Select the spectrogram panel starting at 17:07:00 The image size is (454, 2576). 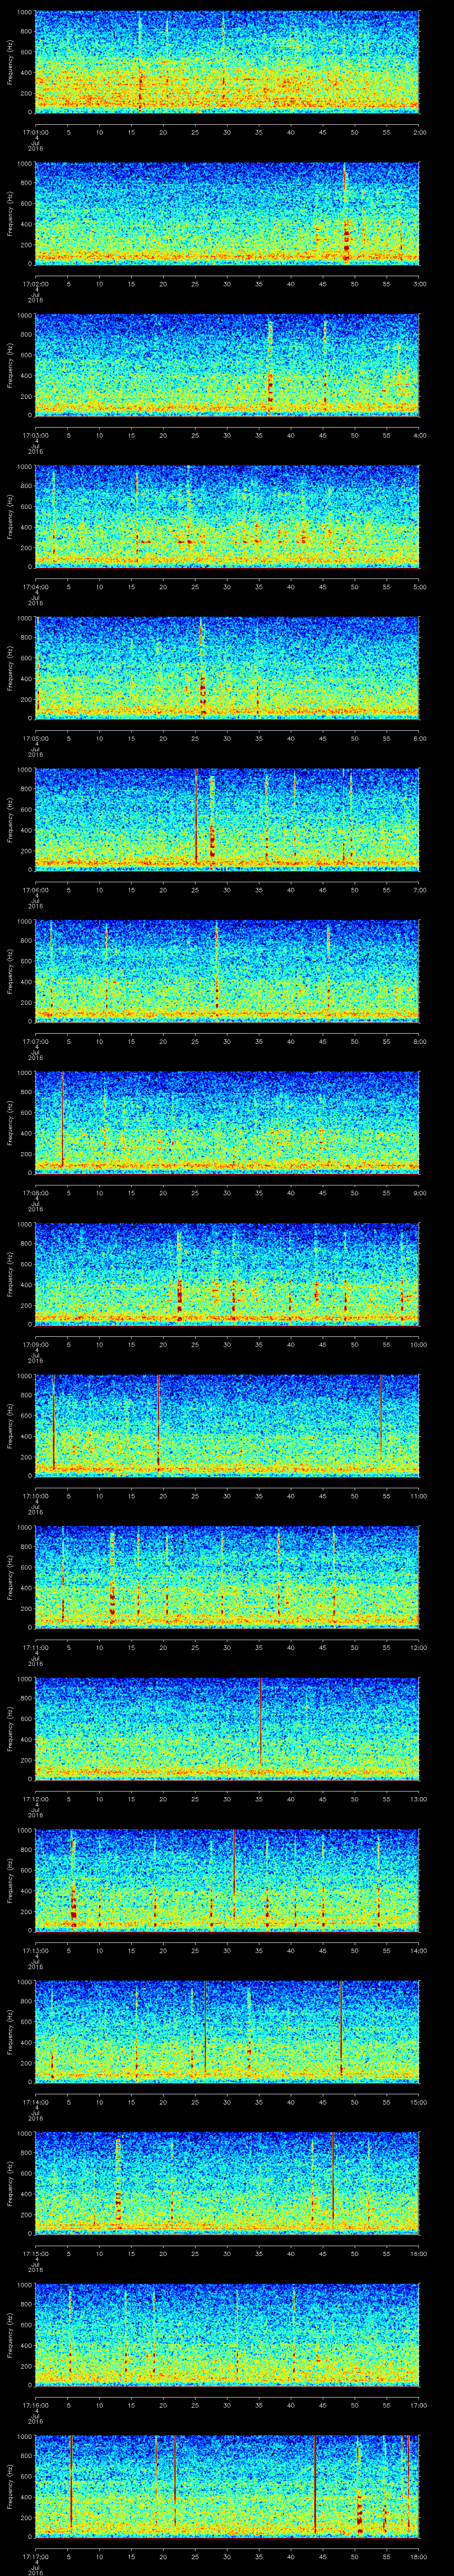(227, 970)
